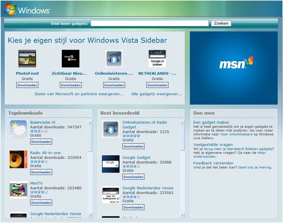The image size is (283, 223).
Task: Open the Google Gadget title link
Action: [x=136, y=157]
